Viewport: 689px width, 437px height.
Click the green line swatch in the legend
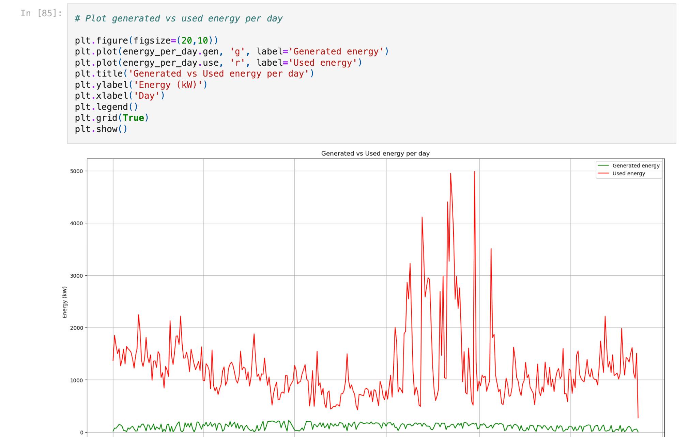point(603,166)
